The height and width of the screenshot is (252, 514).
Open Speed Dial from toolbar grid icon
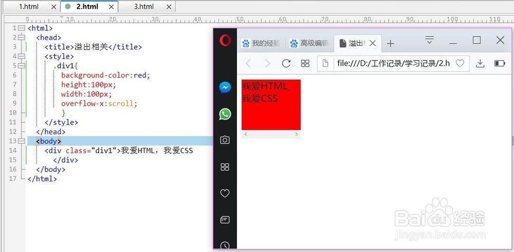[x=305, y=63]
